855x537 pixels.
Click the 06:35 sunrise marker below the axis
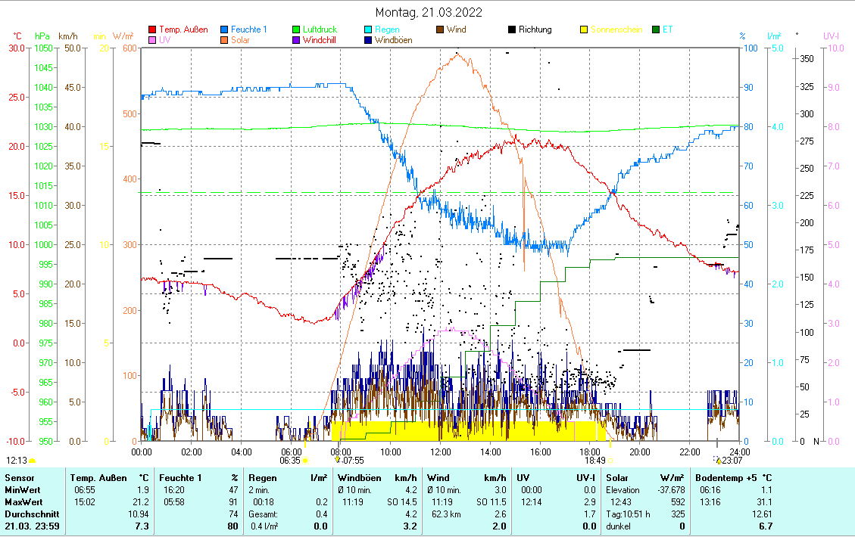(x=291, y=460)
